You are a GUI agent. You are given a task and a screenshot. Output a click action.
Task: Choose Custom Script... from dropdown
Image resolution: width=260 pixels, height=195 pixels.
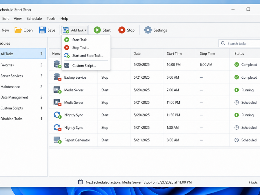[x=86, y=66]
